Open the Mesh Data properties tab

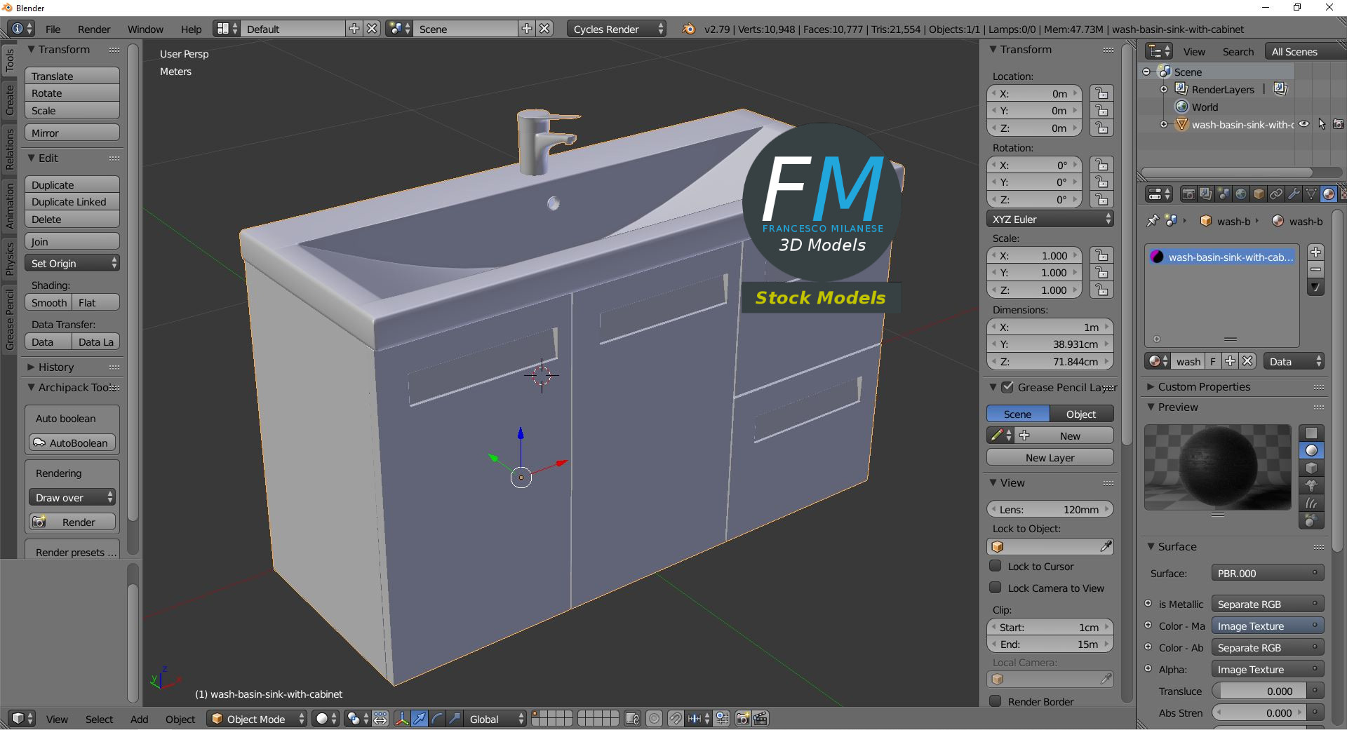click(x=1311, y=194)
